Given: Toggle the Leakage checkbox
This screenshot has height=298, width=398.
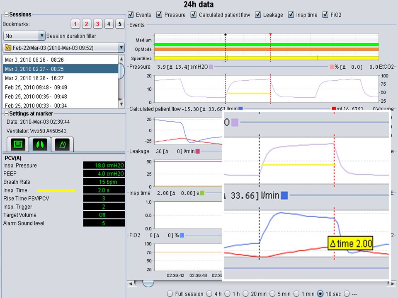Looking at the screenshot, I should 258,15.
